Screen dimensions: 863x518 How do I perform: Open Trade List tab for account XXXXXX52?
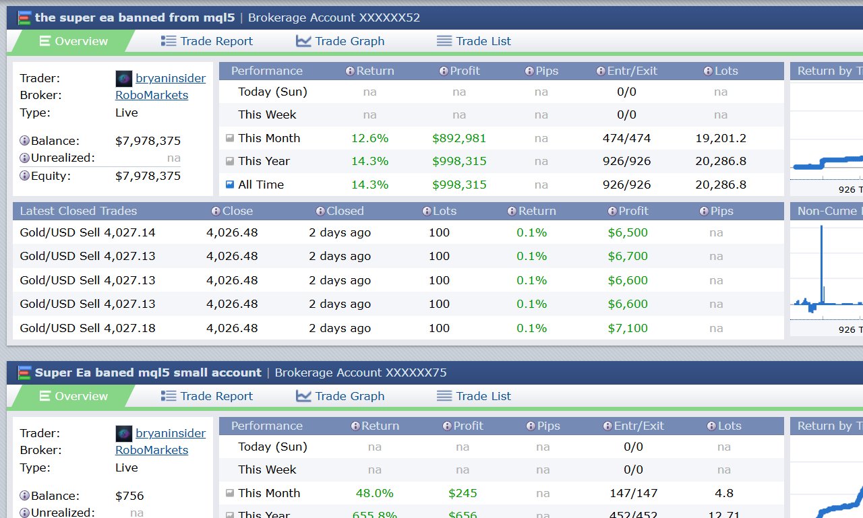pyautogui.click(x=474, y=41)
